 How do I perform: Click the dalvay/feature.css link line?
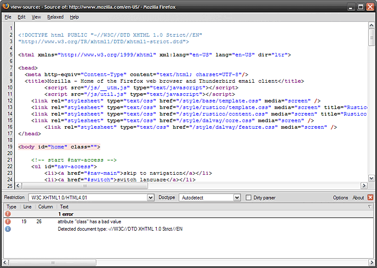[x=191, y=127]
